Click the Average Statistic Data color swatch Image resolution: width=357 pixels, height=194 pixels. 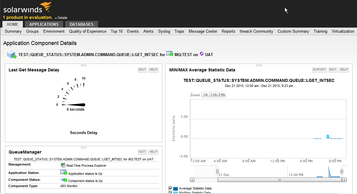(x=175, y=189)
